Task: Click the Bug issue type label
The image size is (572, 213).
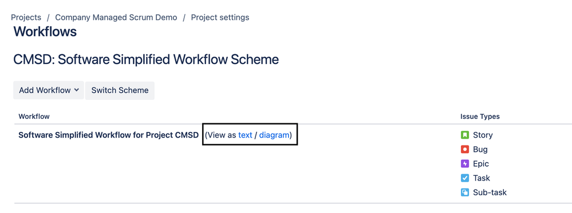Action: point(480,149)
